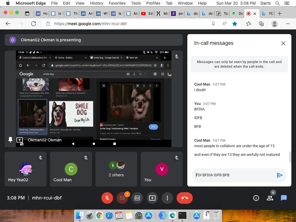Switch to the Th tab
Viewport: 296px width, 222px height.
pos(72,13)
